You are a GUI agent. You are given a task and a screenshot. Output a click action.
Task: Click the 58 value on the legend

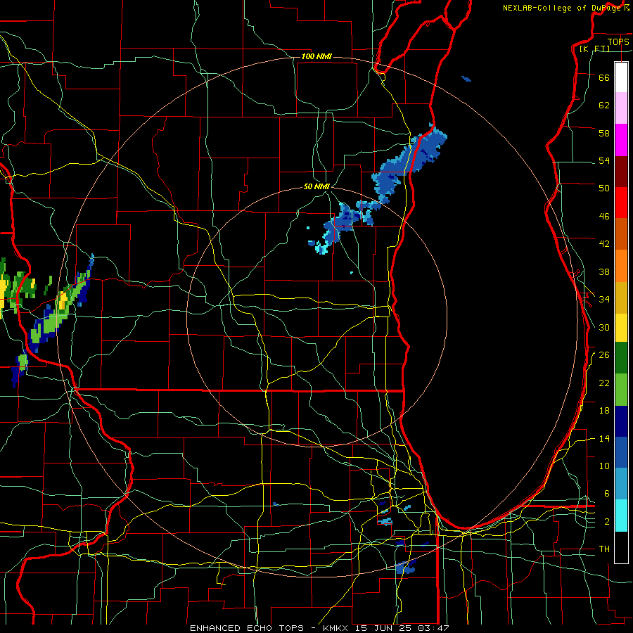pyautogui.click(x=604, y=133)
